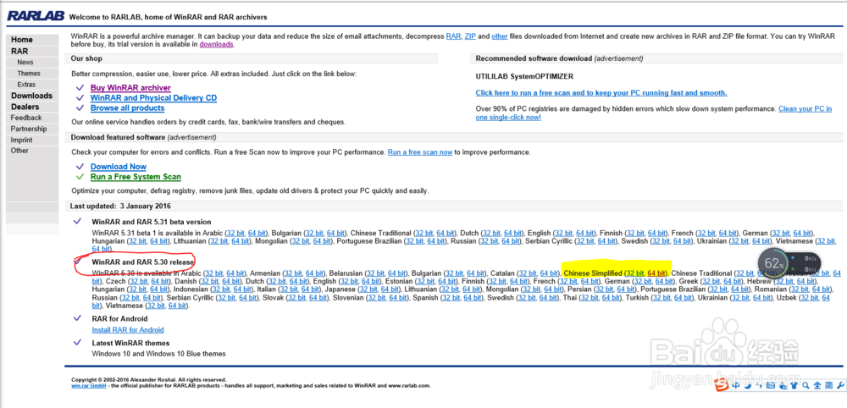Click Browse all products link
Viewport: 847px width, 408px height.
tap(128, 108)
